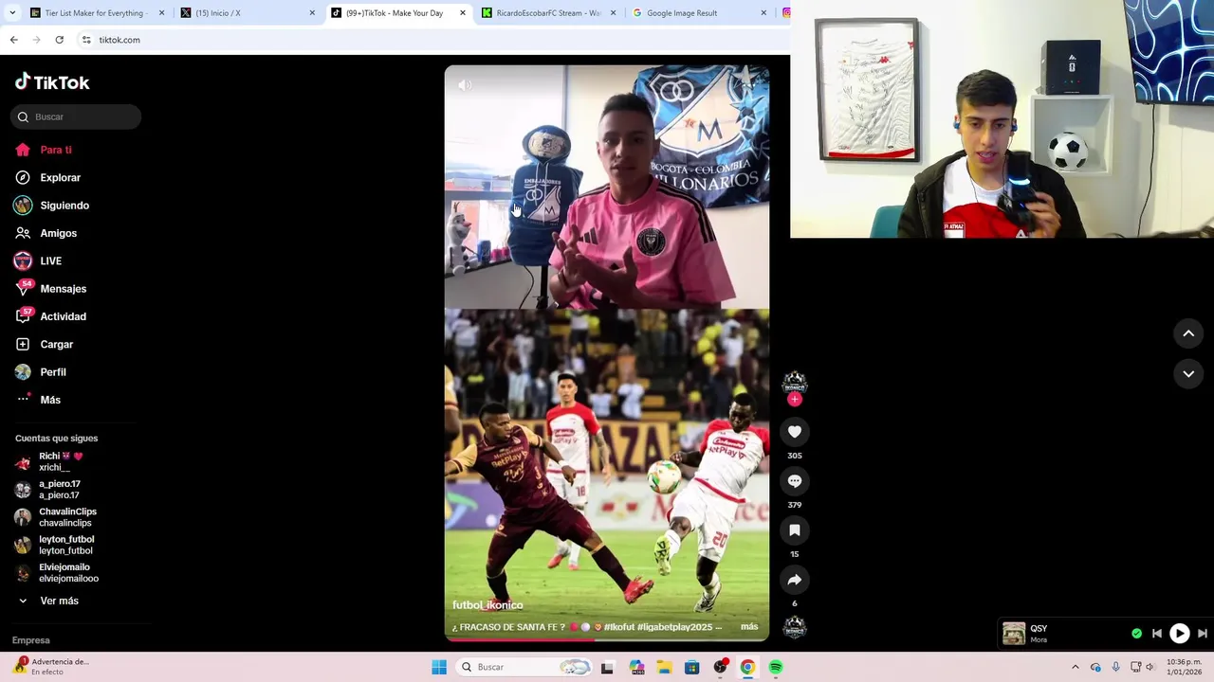Click the video progress bar

[607, 639]
